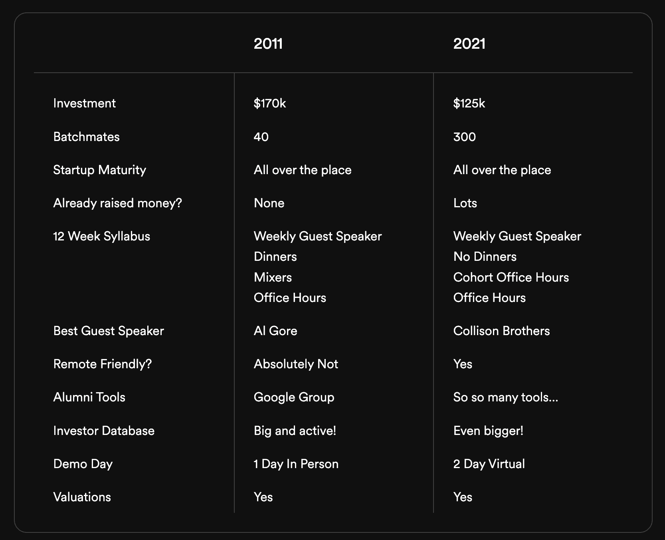Click the $170k investment value

click(270, 103)
